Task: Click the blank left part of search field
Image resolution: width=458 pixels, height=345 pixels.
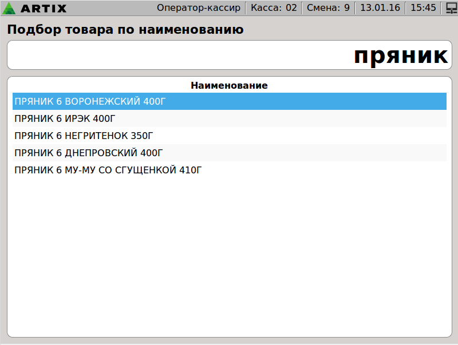Action: point(114,55)
